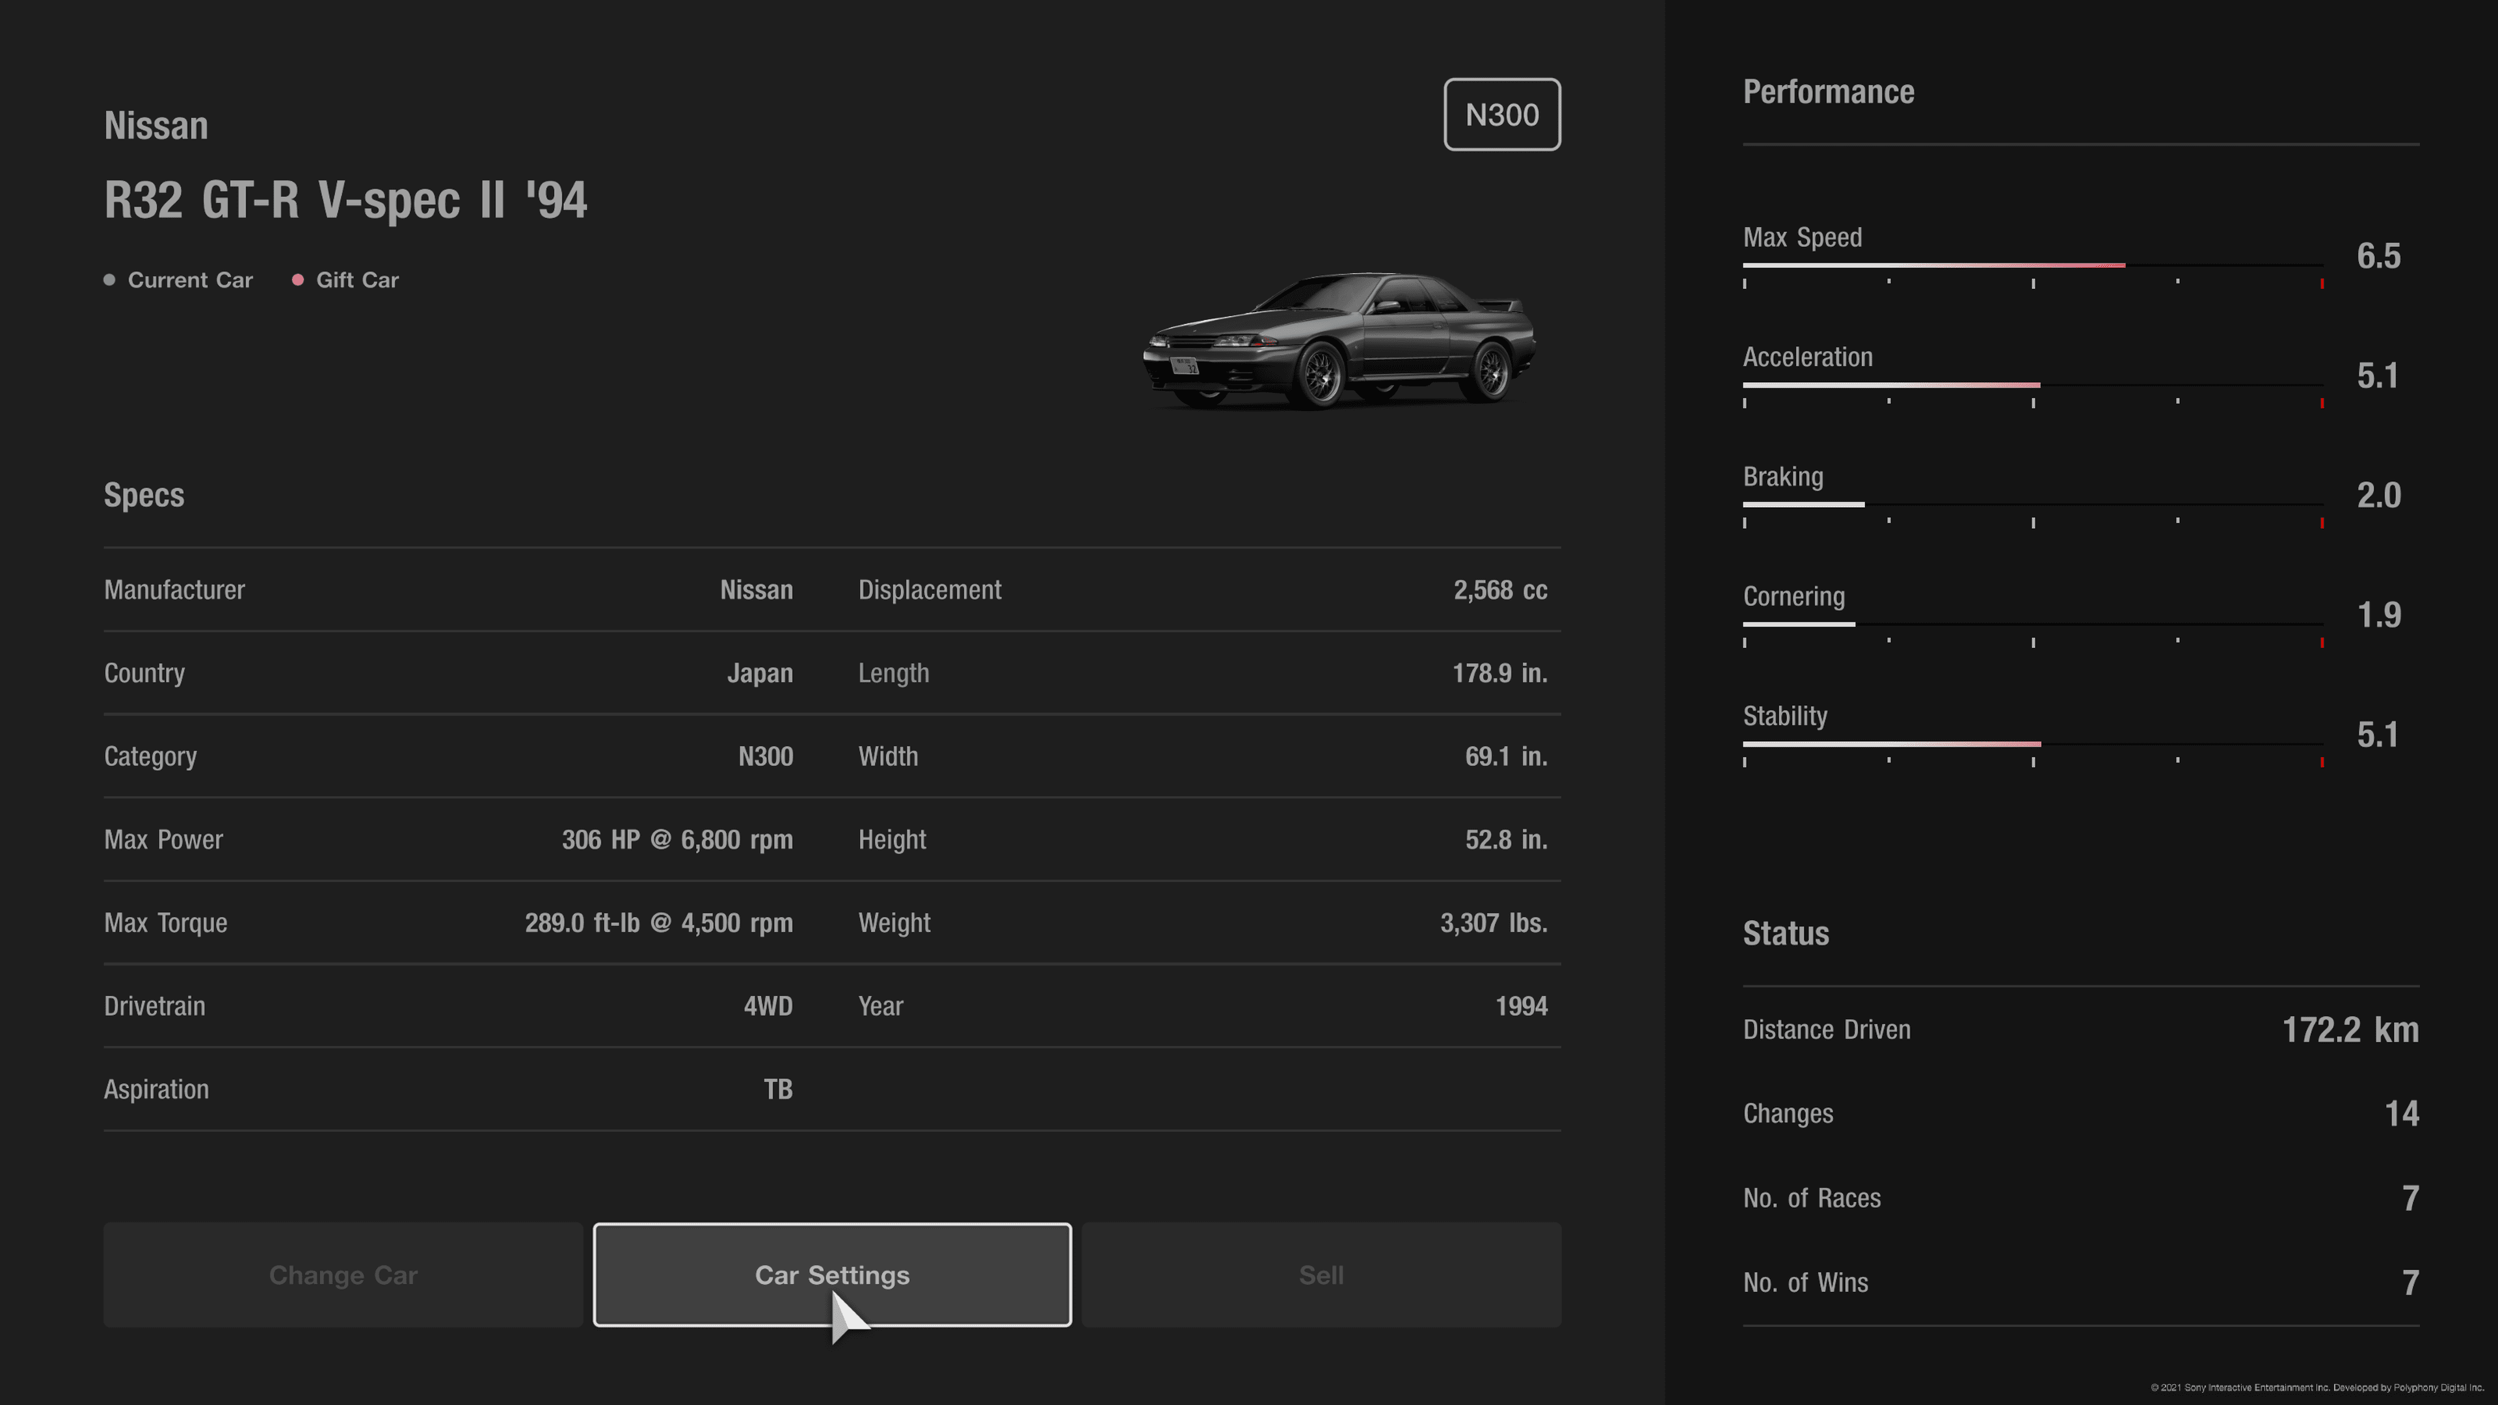The width and height of the screenshot is (2498, 1405).
Task: Click the Displacement value 2,568 cc
Action: [1500, 589]
